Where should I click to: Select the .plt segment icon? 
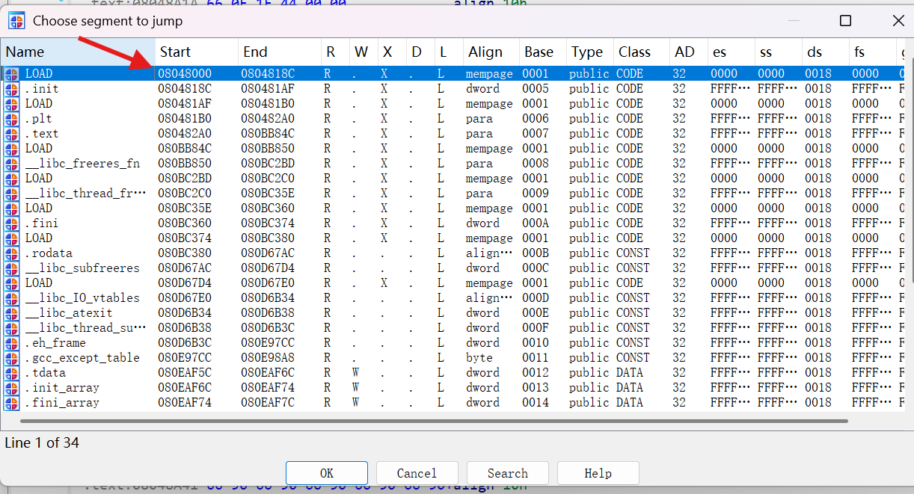12,119
